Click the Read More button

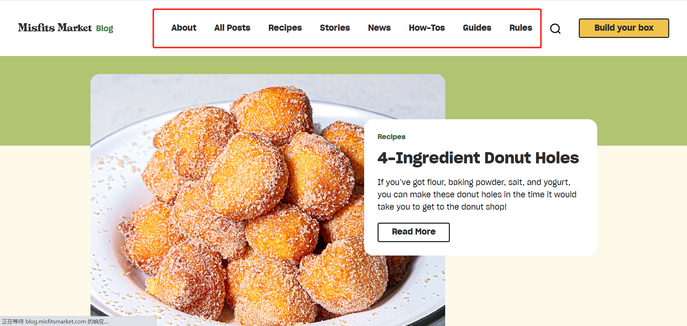[414, 232]
